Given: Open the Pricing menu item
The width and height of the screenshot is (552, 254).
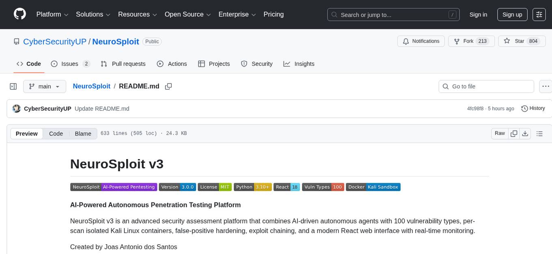Looking at the screenshot, I should coord(274,14).
